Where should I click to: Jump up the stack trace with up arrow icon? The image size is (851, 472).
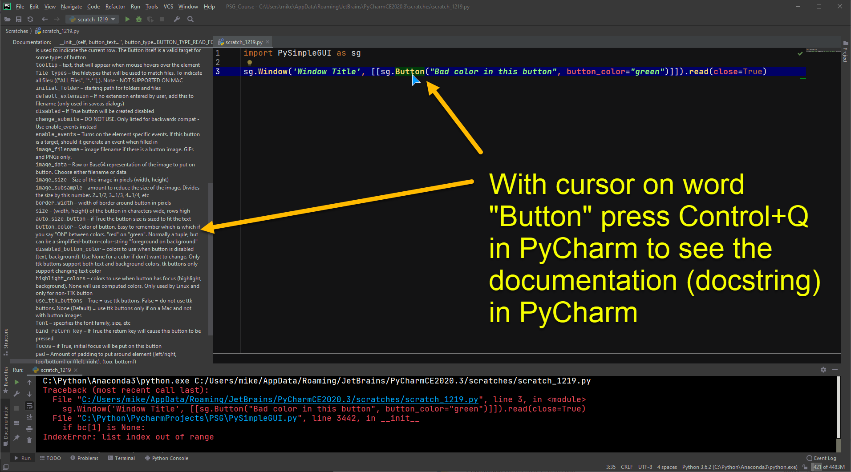click(x=29, y=382)
